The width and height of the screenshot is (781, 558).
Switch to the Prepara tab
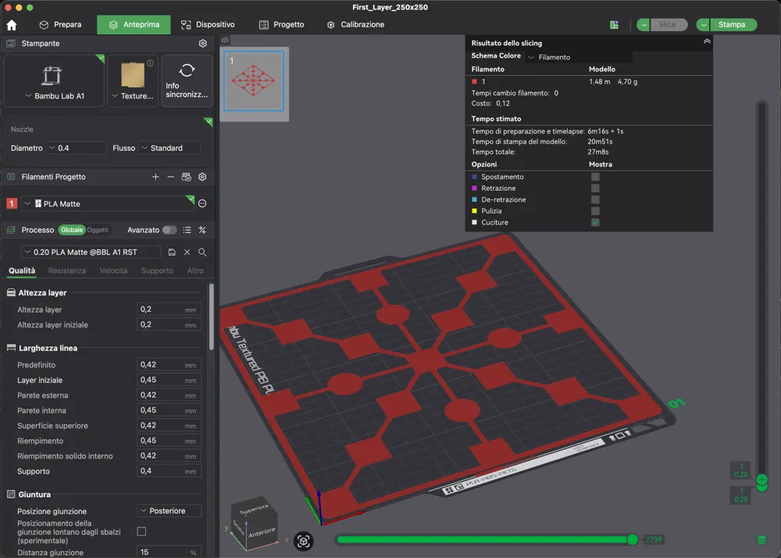[x=60, y=25]
